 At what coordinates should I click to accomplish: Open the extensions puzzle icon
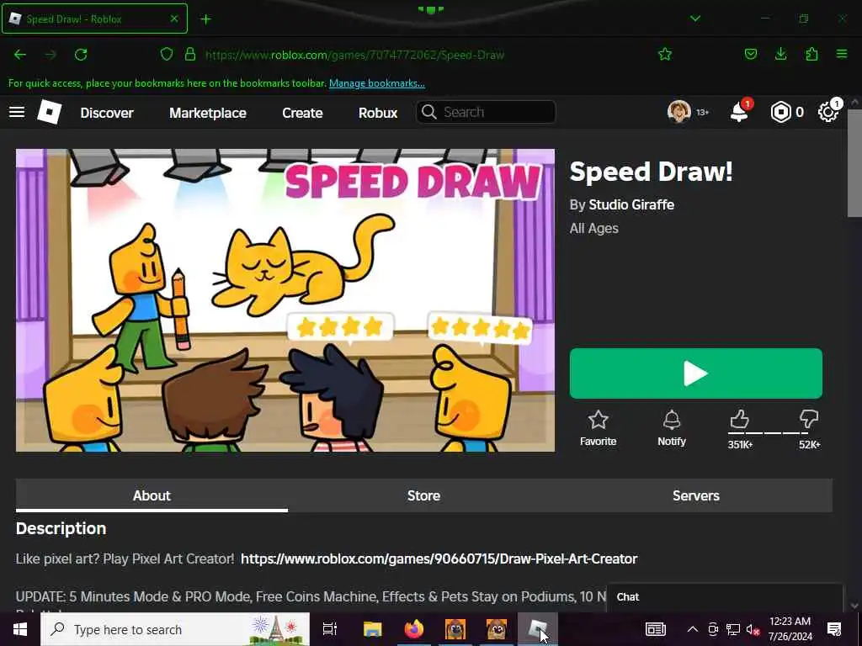point(811,54)
